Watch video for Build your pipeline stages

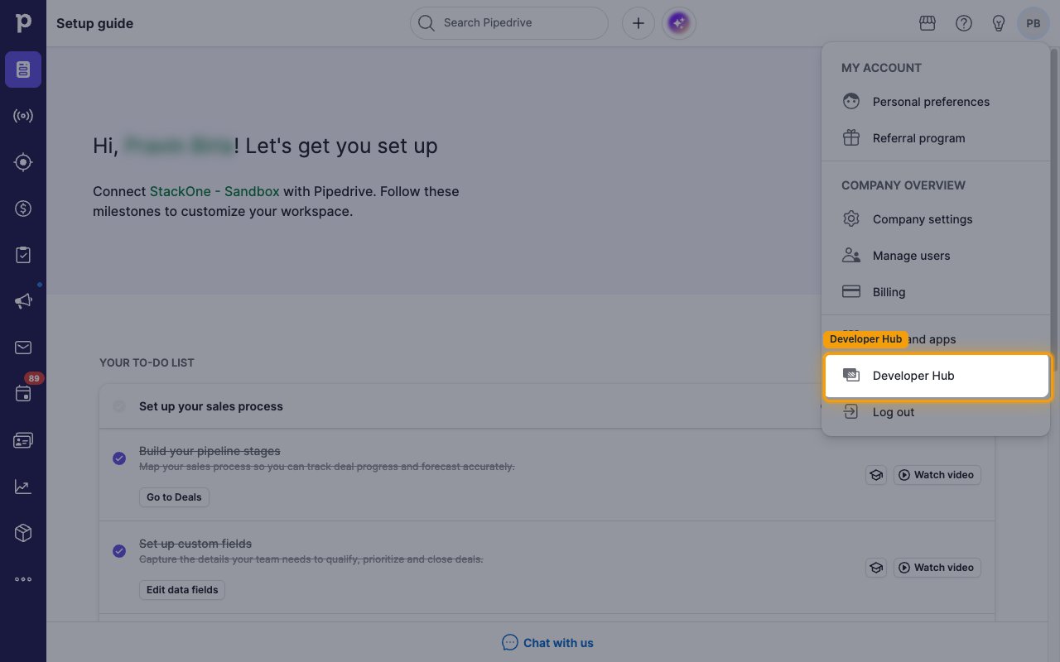tap(937, 475)
